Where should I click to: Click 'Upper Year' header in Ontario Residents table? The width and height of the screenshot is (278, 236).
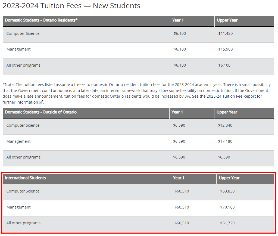pos(227,20)
